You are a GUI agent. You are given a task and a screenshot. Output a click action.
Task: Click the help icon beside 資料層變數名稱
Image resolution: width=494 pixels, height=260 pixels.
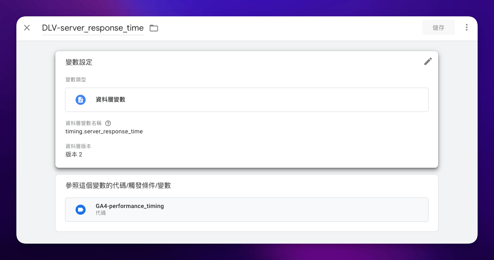click(108, 123)
